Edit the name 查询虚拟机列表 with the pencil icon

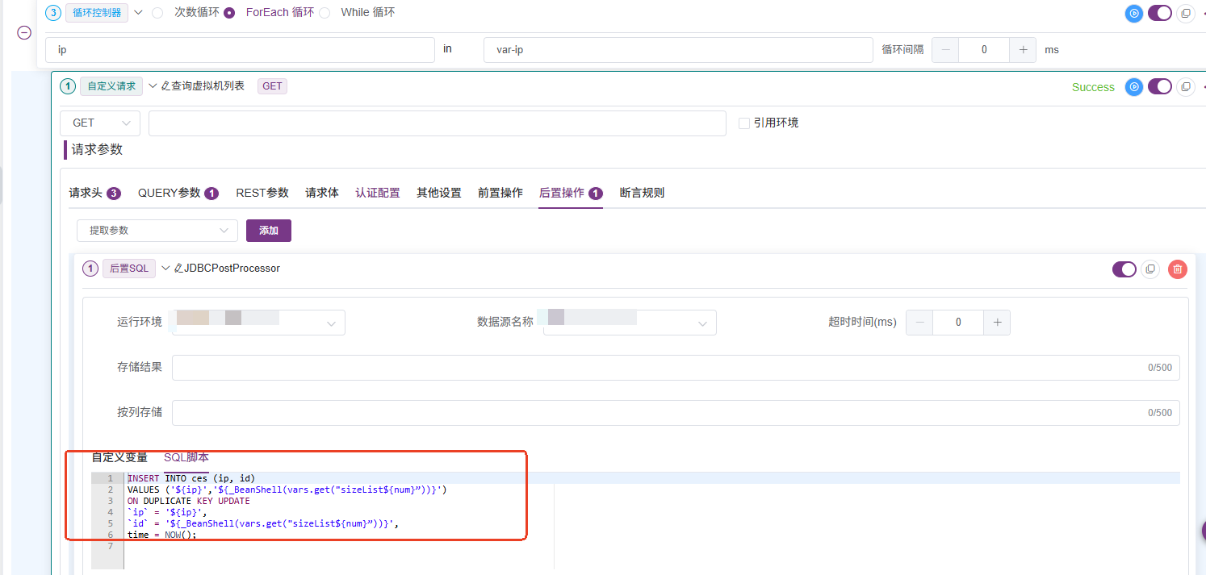[x=165, y=86]
